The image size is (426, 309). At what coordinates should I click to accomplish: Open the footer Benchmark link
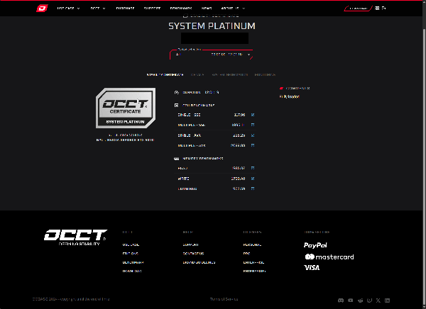(133, 263)
